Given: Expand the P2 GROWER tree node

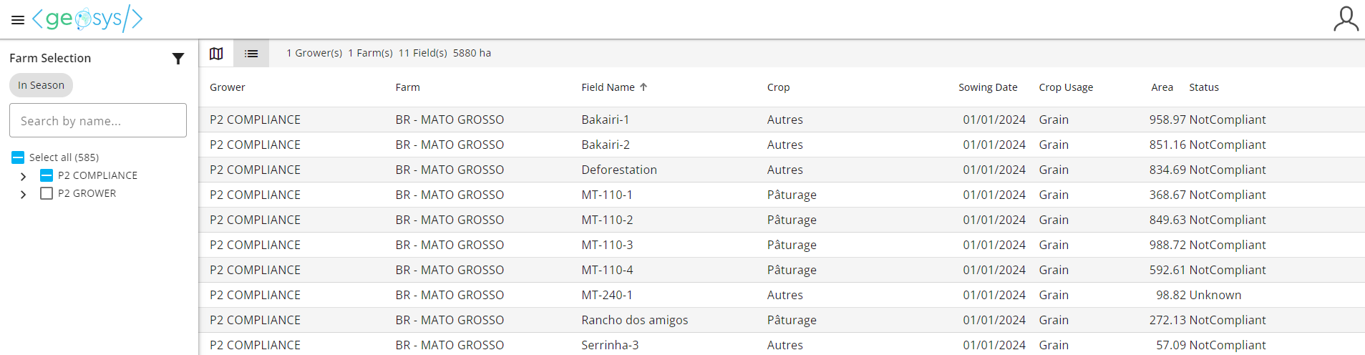Looking at the screenshot, I should pyautogui.click(x=24, y=194).
